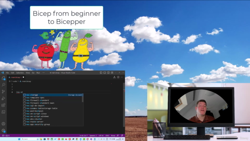Image resolution: width=250 pixels, height=141 pixels.
Task: Open the Manage gear icon
Action: pos(4,130)
